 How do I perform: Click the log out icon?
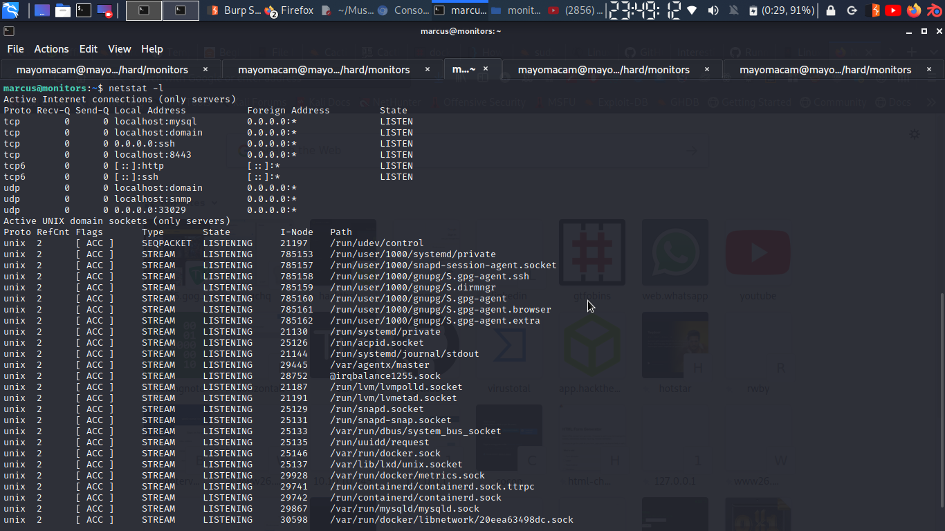[x=852, y=10]
